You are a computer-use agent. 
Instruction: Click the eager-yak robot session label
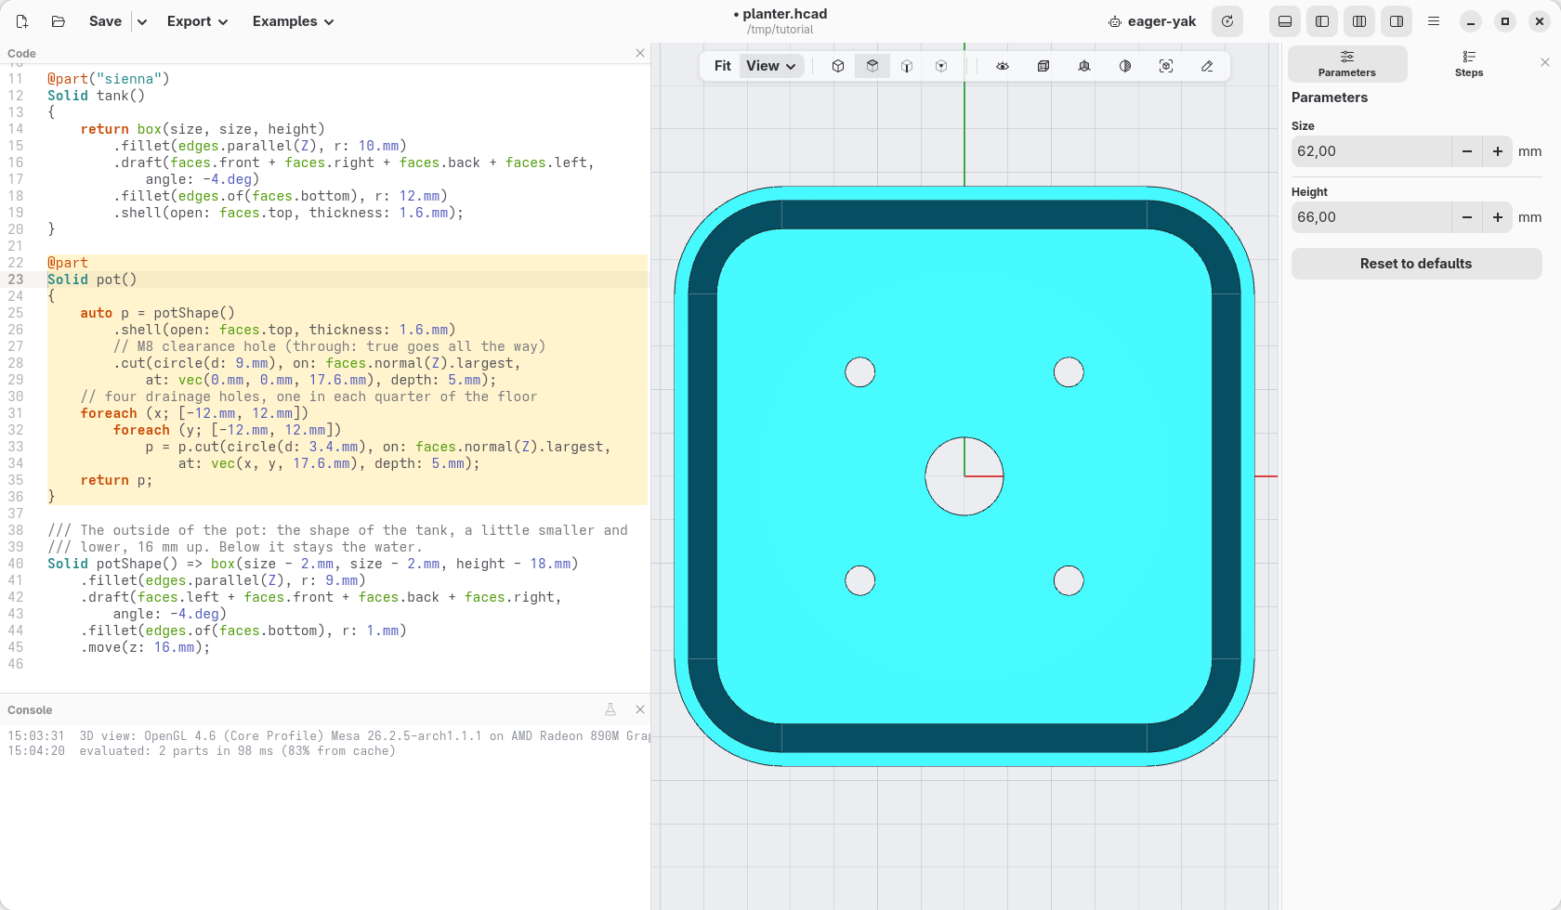click(1152, 21)
